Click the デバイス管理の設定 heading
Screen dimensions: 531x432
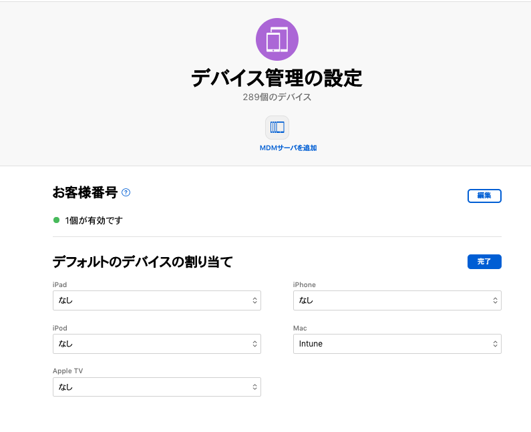click(277, 78)
